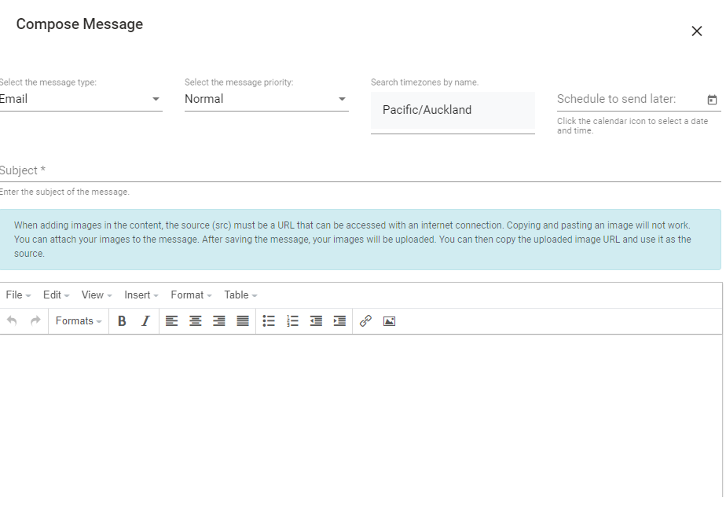The height and width of the screenshot is (505, 726).
Task: Insert a bulleted list
Action: (x=269, y=320)
